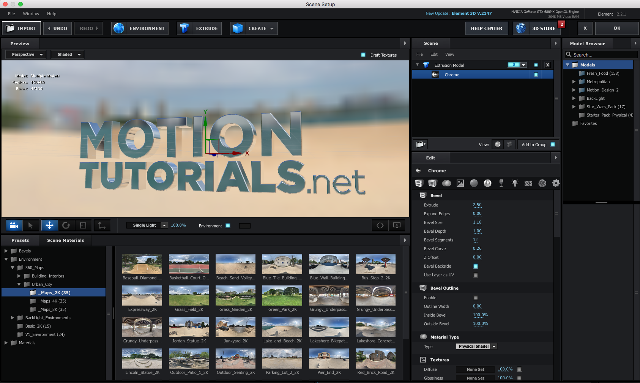The image size is (640, 383).
Task: Open the wine glass refraction icon
Action: 501,183
